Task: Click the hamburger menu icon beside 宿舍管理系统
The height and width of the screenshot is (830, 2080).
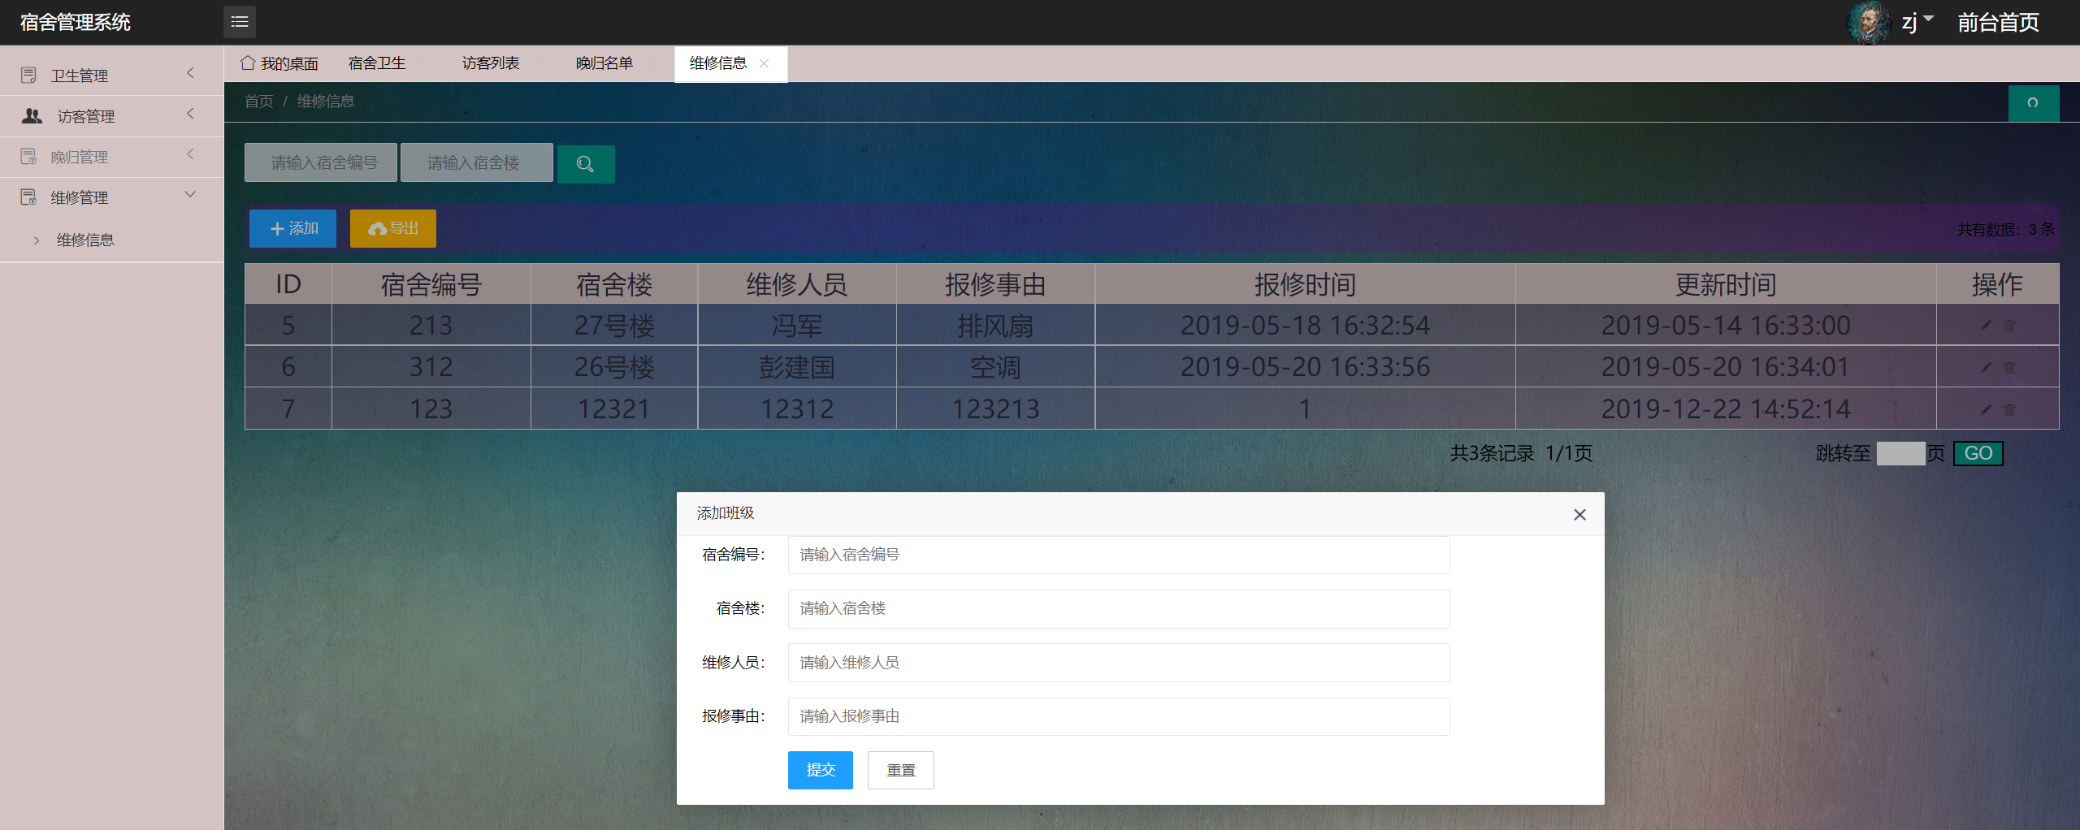Action: pos(239,21)
